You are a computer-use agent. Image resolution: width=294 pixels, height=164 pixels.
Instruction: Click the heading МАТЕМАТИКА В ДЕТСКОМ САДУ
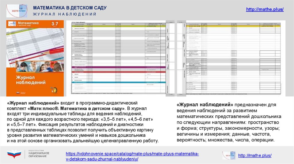click(x=70, y=8)
